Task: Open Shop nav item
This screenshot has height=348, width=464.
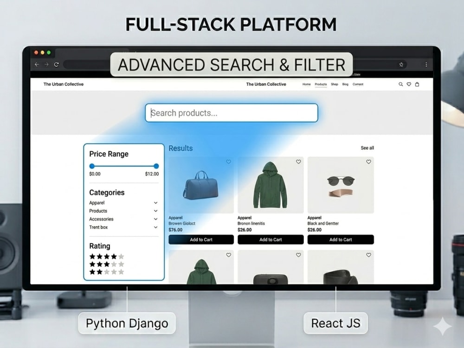Action: [x=335, y=84]
